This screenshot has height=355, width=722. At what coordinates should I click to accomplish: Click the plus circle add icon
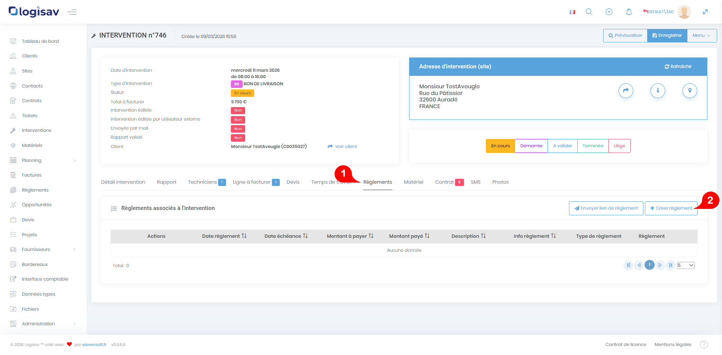pos(609,12)
